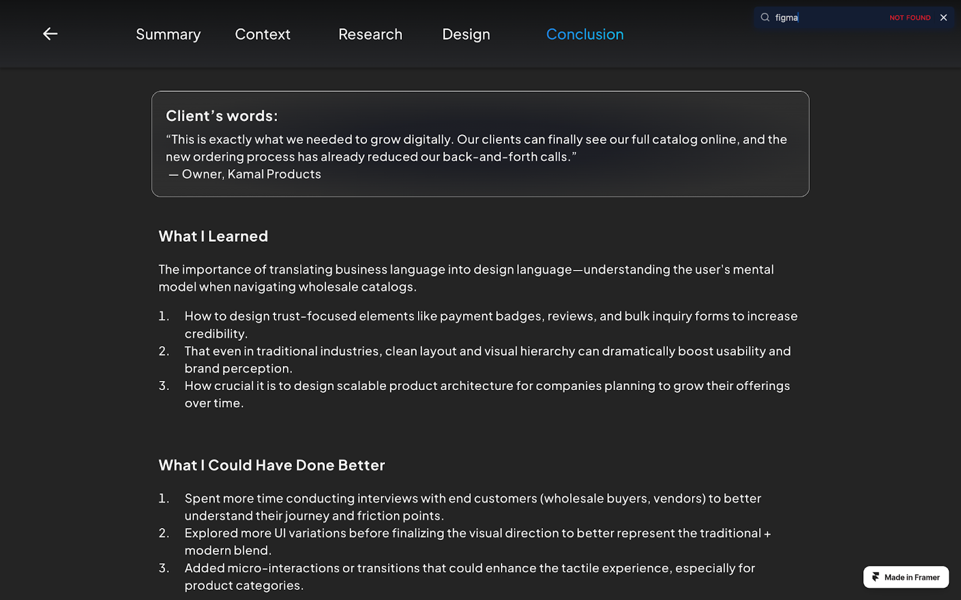Image resolution: width=961 pixels, height=600 pixels.
Task: Select the Design tab
Action: [x=466, y=34]
